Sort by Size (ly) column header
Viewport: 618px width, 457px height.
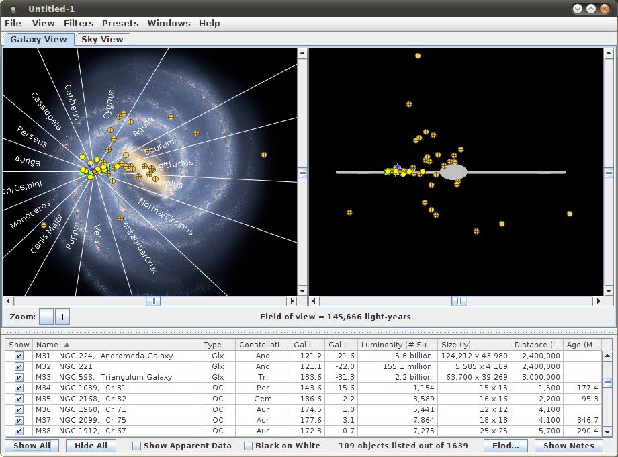(474, 345)
